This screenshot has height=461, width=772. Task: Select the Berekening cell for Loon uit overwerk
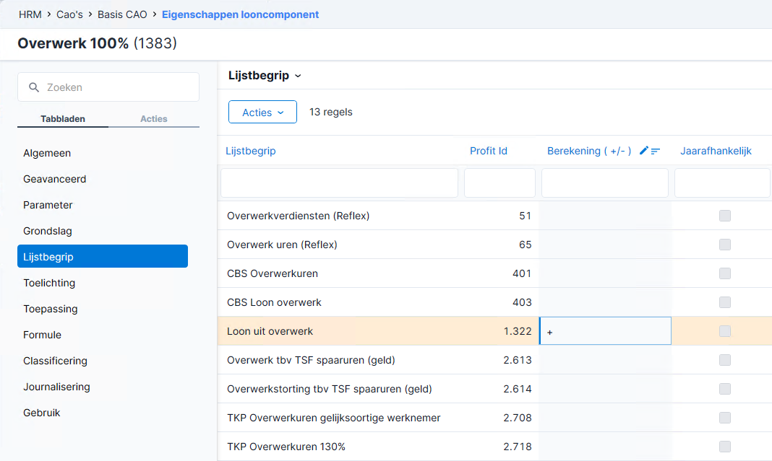click(x=605, y=330)
